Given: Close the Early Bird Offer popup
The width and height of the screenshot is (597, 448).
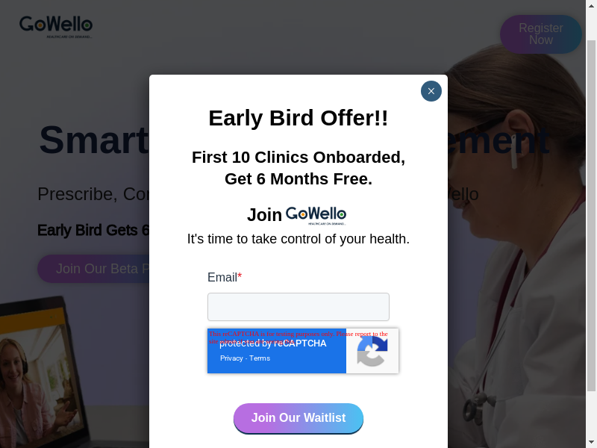Looking at the screenshot, I should pyautogui.click(x=431, y=91).
